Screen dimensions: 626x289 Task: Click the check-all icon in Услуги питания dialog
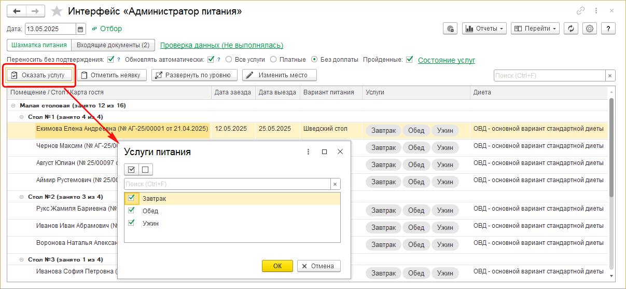pos(131,169)
